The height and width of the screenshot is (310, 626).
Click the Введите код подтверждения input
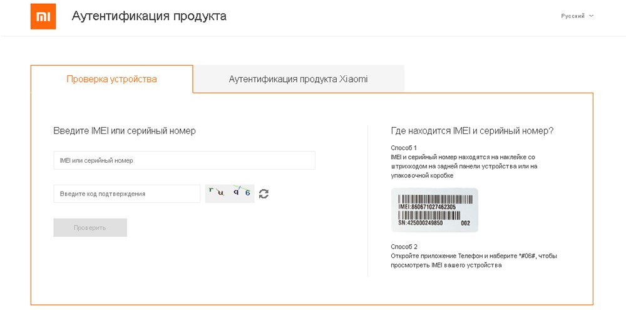click(126, 194)
